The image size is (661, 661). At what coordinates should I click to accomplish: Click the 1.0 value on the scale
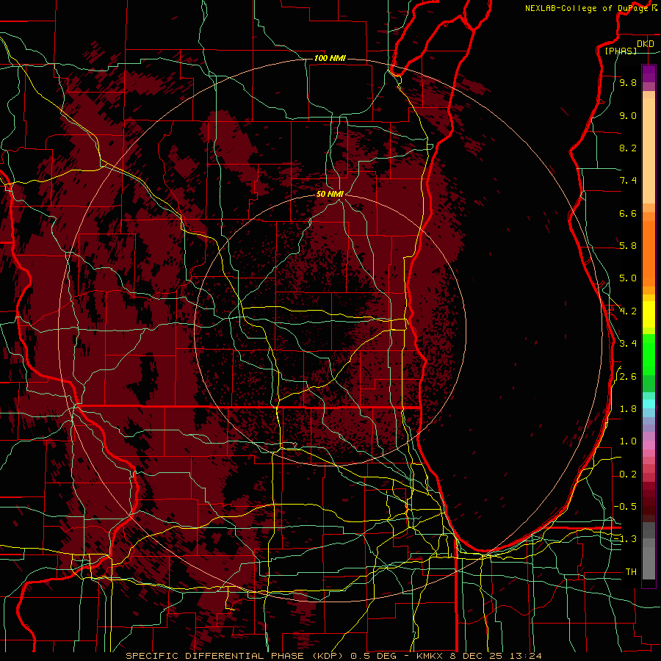pos(628,441)
